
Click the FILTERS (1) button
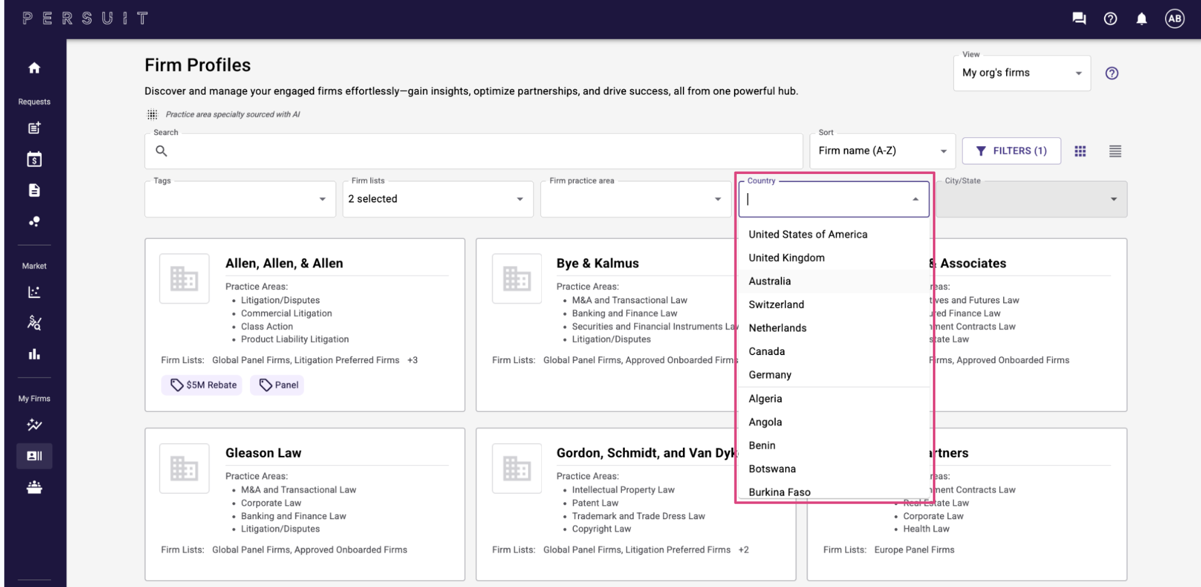[x=1011, y=151]
